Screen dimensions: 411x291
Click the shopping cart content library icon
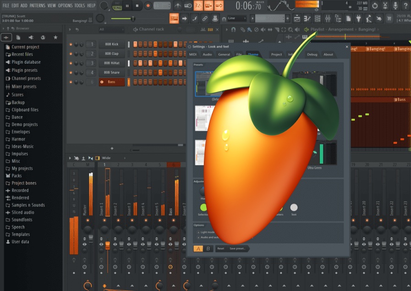389,18
